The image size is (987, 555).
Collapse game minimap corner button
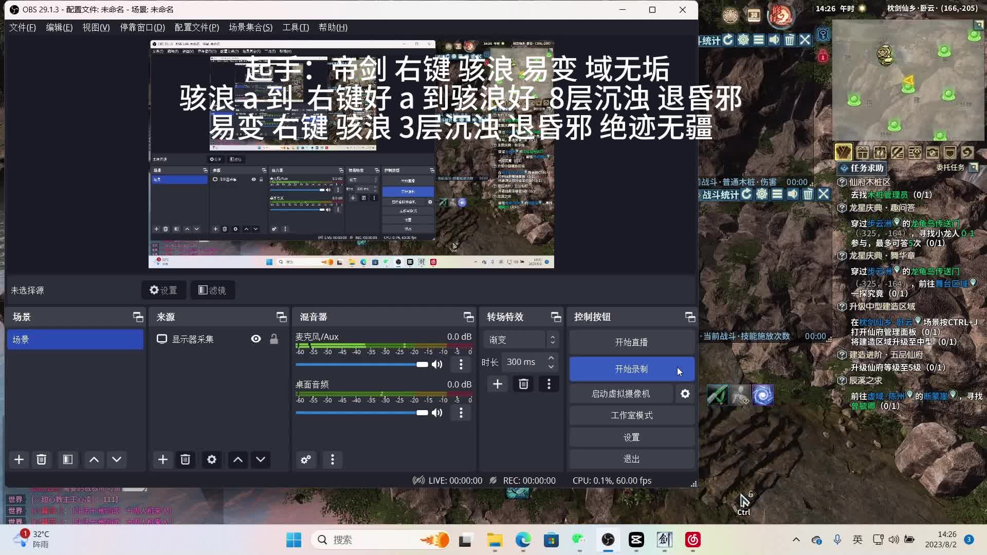pos(979,25)
